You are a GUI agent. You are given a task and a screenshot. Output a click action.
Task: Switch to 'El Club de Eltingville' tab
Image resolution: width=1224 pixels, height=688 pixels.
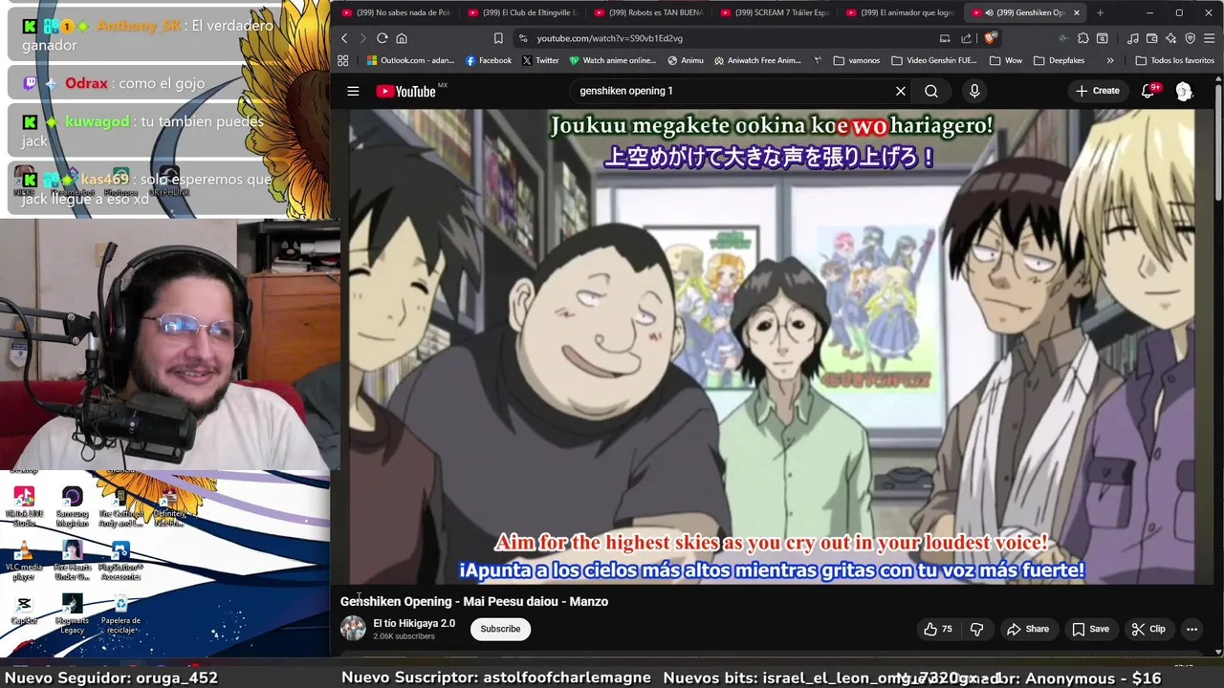(521, 12)
